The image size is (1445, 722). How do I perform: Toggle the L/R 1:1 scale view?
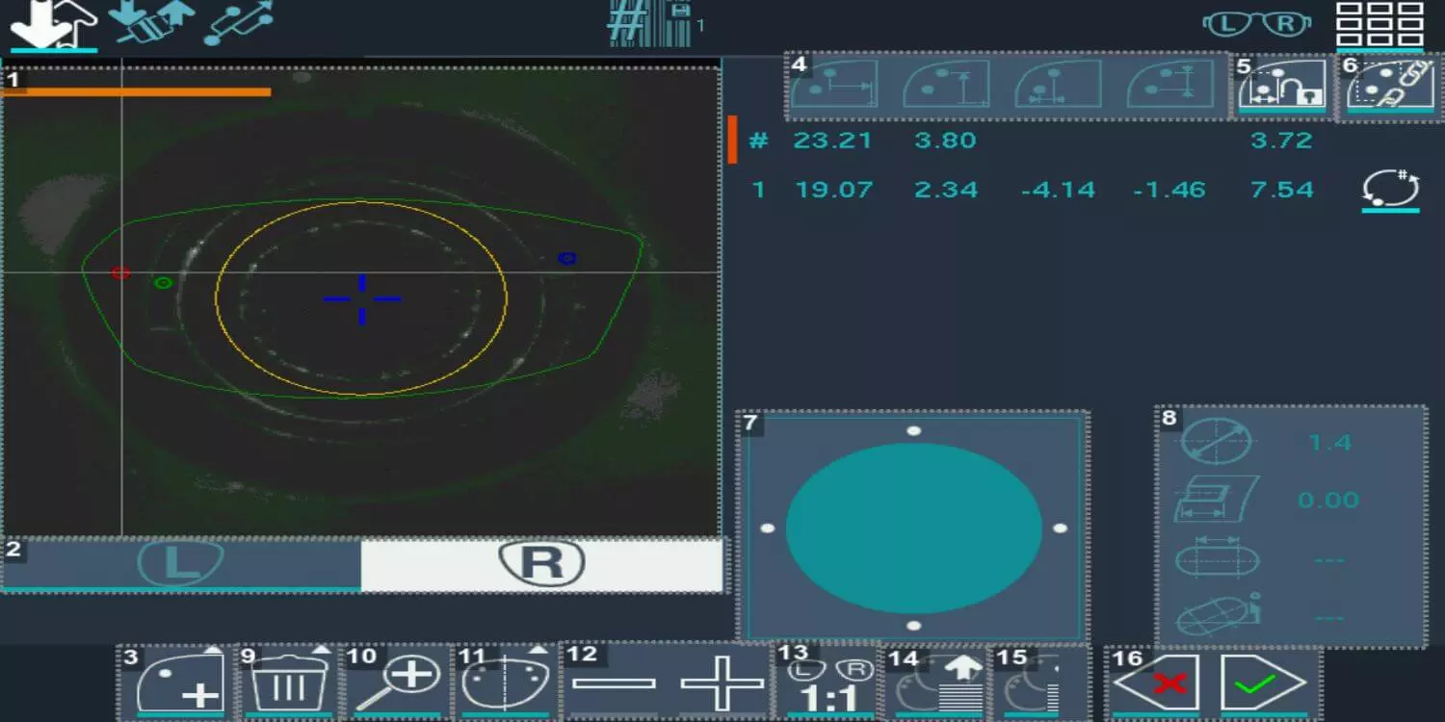(x=829, y=684)
